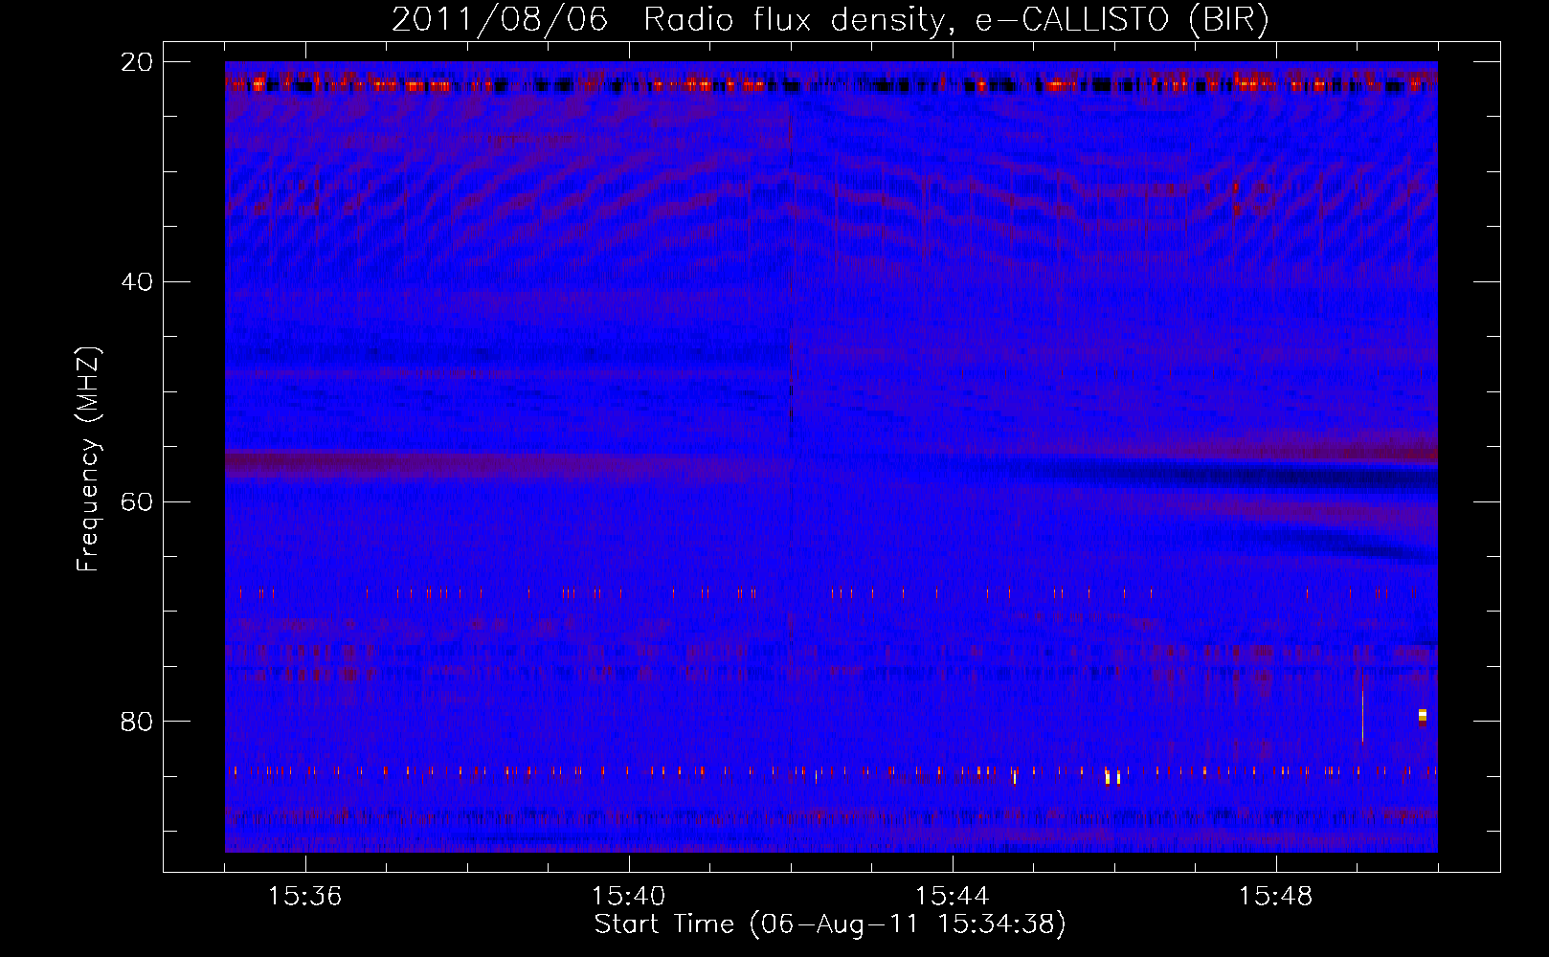The width and height of the screenshot is (1549, 957).
Task: Click the time tick label "15:40"
Action: [x=629, y=897]
